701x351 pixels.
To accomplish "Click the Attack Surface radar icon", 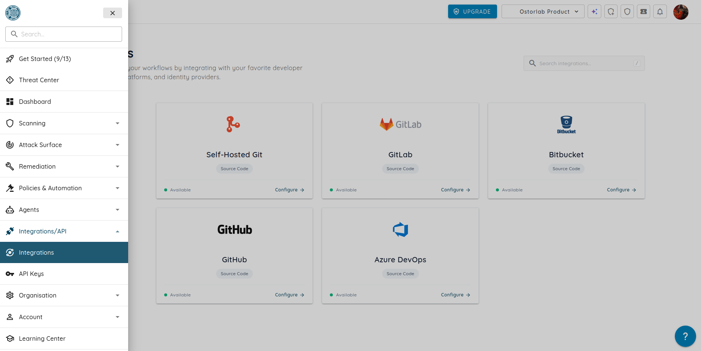I will [10, 145].
